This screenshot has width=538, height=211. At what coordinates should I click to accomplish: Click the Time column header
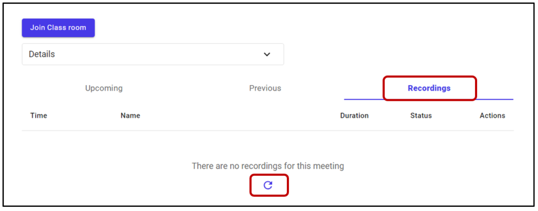39,115
